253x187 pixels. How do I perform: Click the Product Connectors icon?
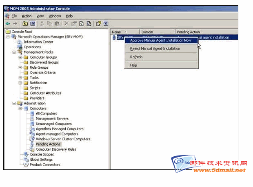click(26, 164)
